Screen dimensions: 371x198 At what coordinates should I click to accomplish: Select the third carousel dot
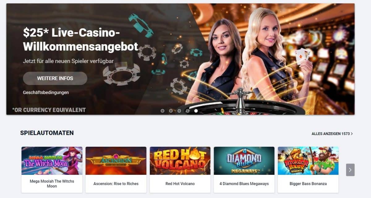(179, 111)
